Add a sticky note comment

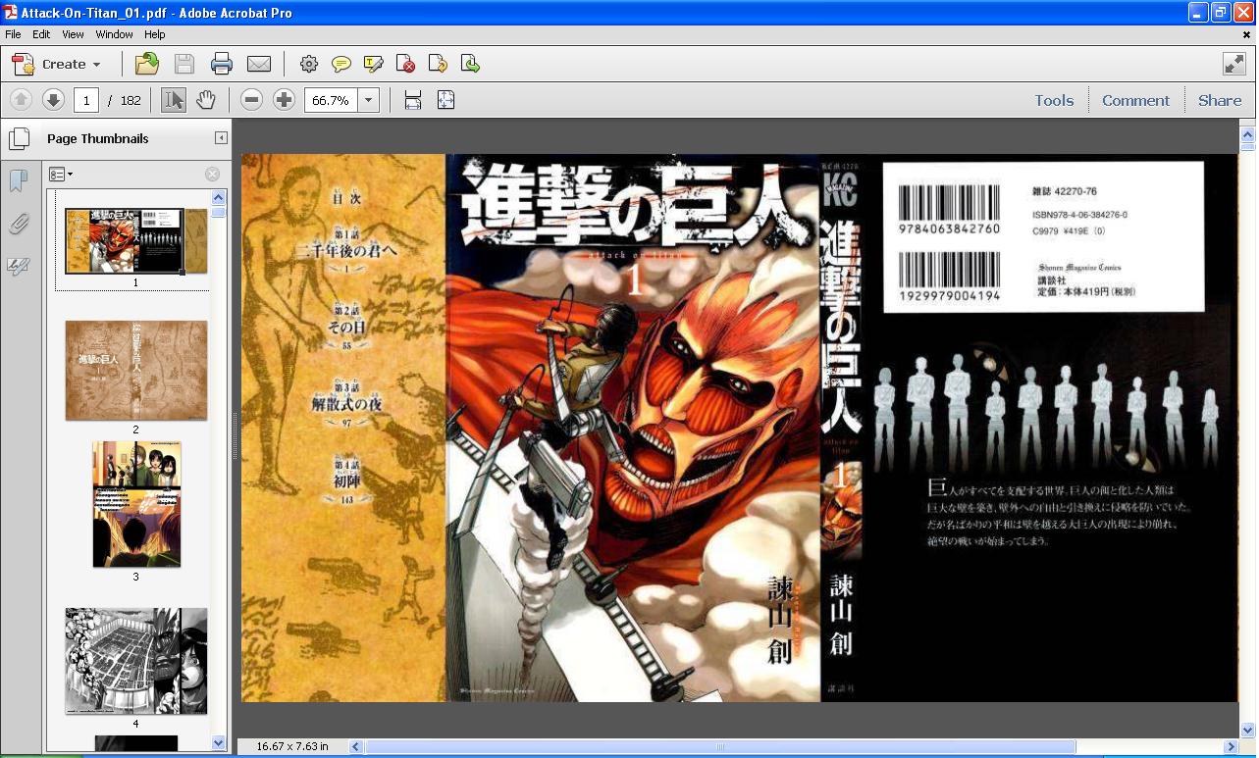point(341,65)
